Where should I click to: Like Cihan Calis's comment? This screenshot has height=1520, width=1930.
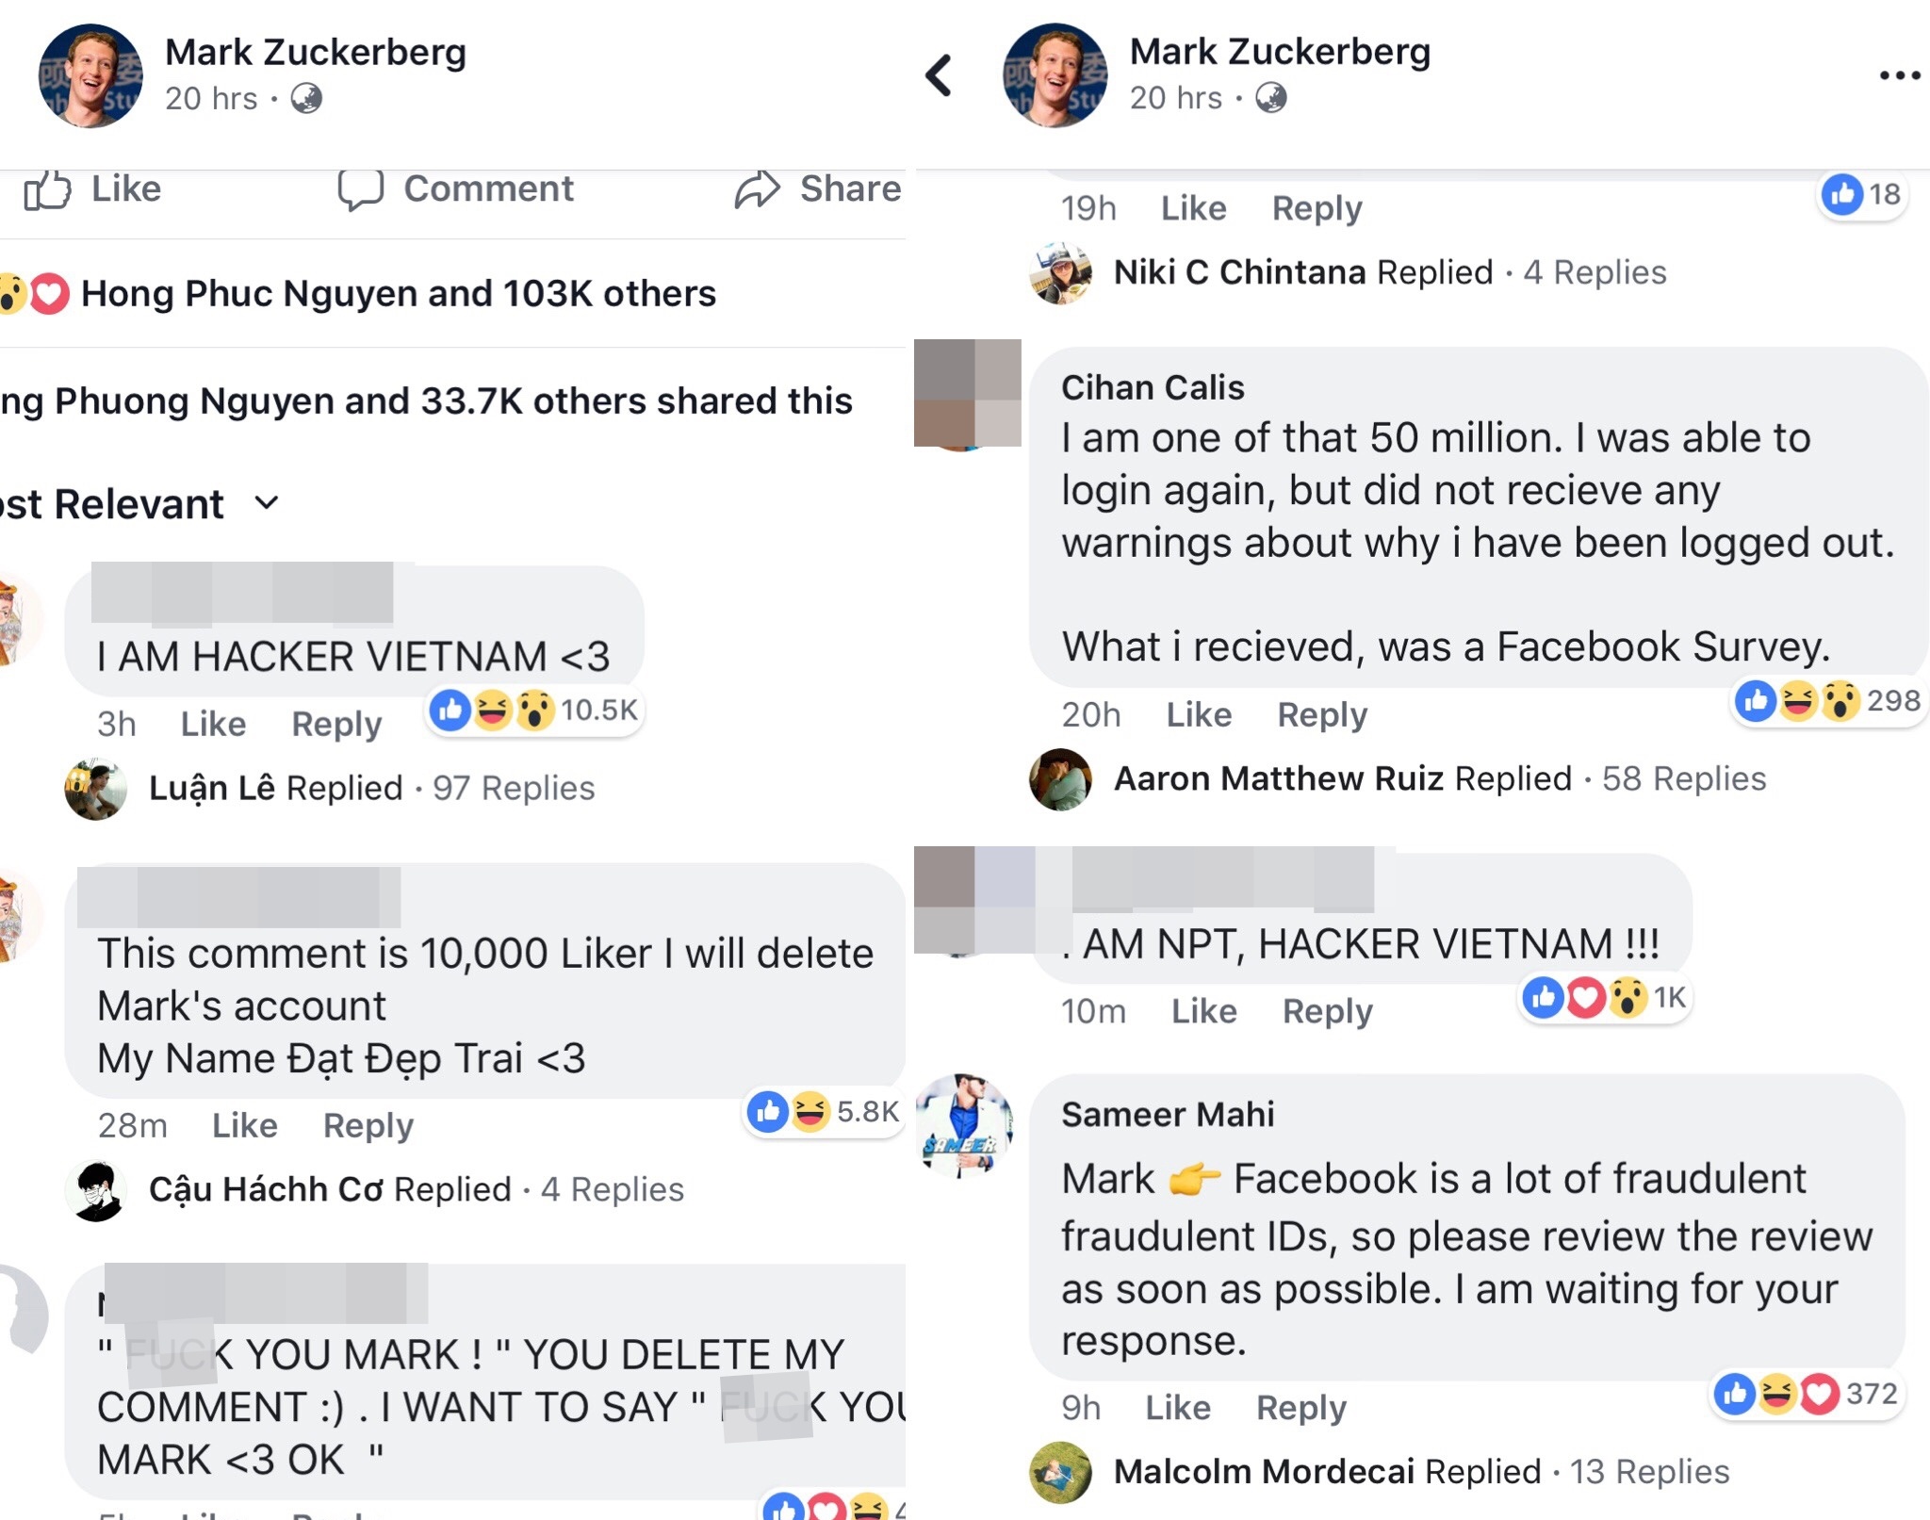click(1198, 714)
